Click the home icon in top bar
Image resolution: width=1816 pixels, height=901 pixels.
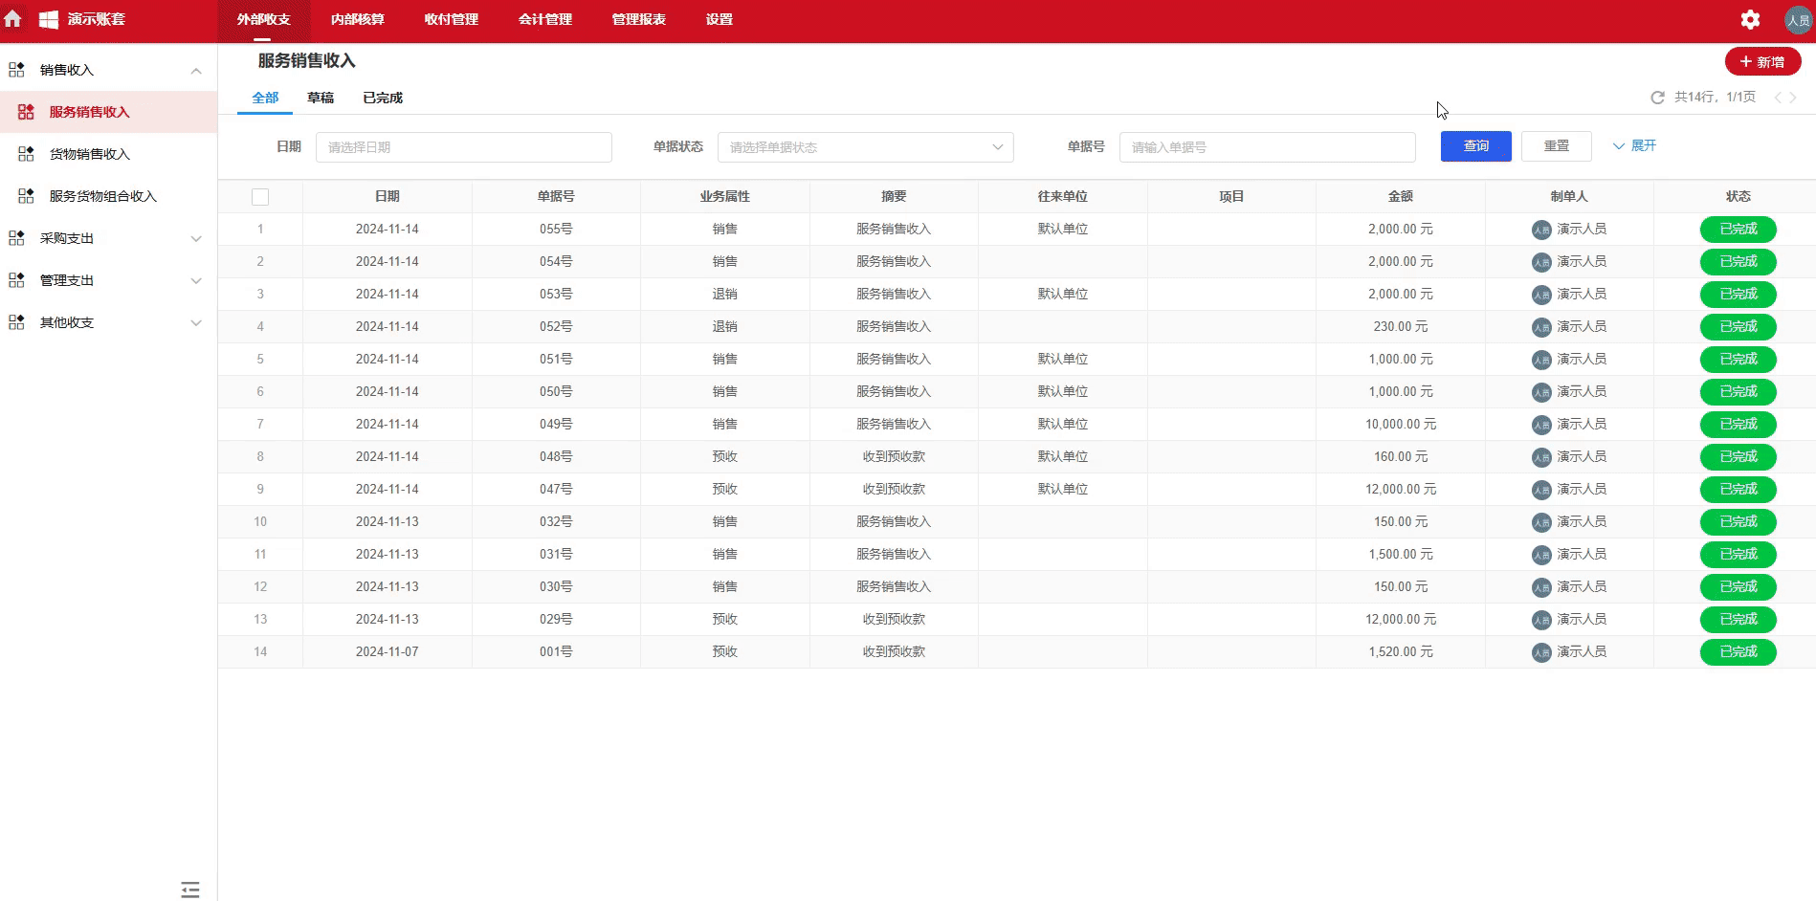click(x=13, y=19)
